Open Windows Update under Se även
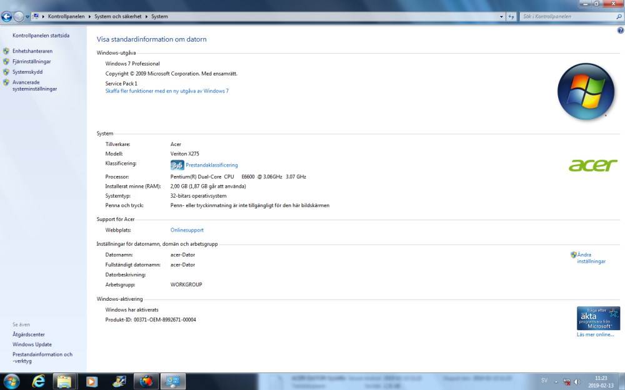The height and width of the screenshot is (390, 625). click(x=32, y=344)
